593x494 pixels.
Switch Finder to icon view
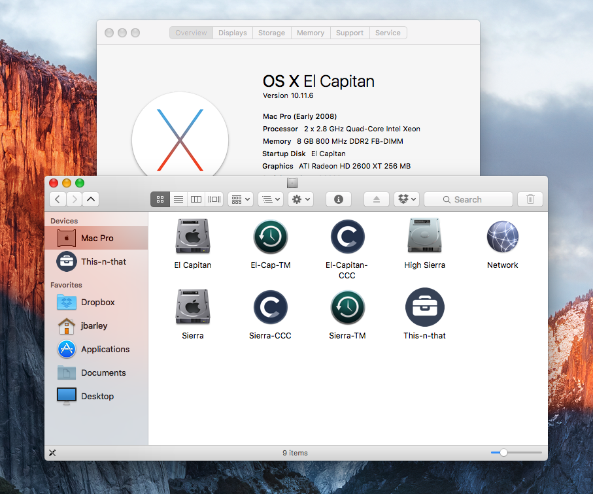pos(160,199)
